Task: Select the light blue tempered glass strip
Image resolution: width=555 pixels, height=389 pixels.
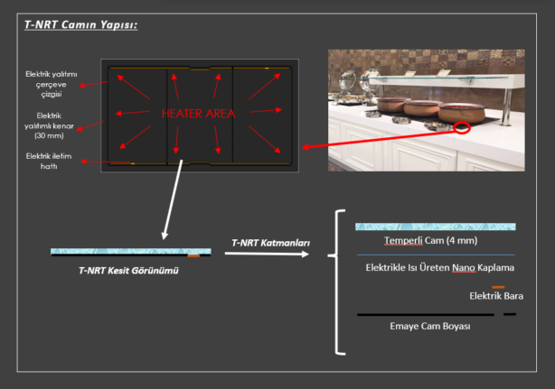Action: [x=435, y=227]
